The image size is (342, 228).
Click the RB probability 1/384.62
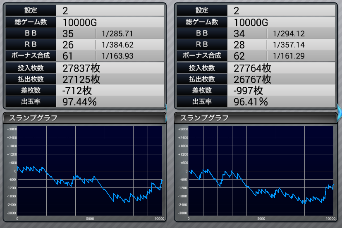(117, 45)
